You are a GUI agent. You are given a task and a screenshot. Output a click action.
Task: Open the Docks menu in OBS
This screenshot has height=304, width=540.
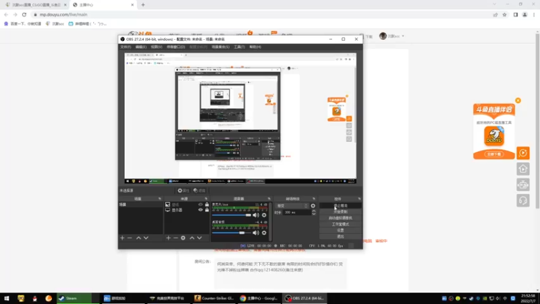pos(175,47)
